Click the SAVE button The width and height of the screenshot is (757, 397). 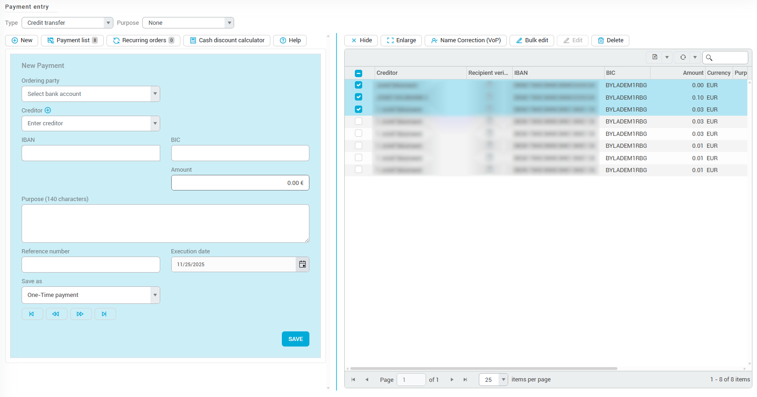tap(295, 339)
